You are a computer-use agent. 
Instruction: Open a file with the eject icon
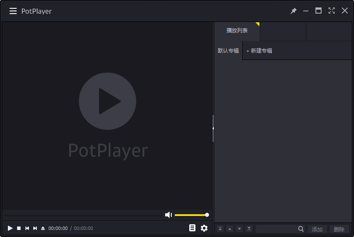pyautogui.click(x=43, y=228)
